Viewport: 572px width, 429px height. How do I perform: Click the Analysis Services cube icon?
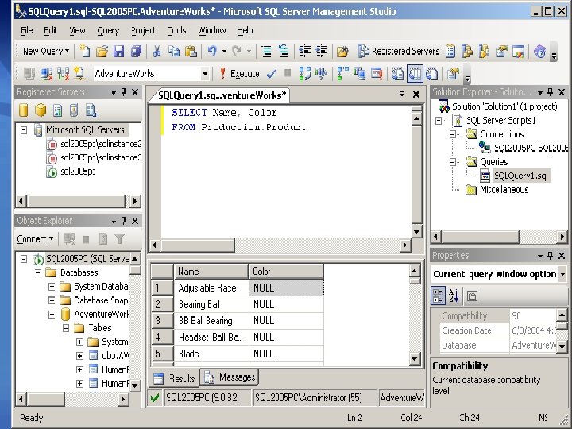coord(41,110)
